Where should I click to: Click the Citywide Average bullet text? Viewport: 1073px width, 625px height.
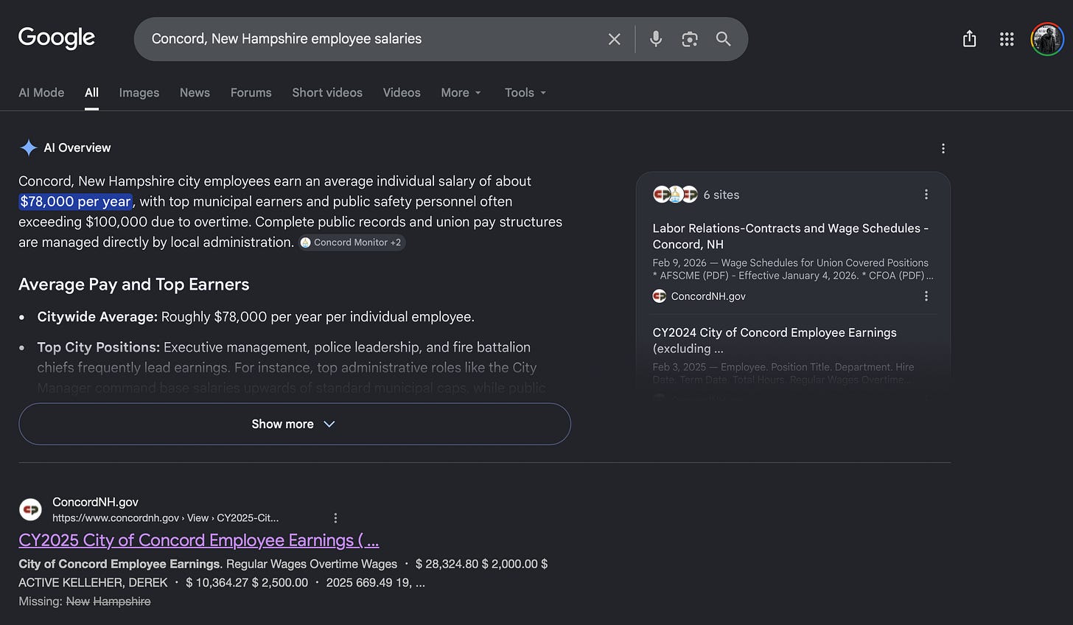click(x=256, y=317)
